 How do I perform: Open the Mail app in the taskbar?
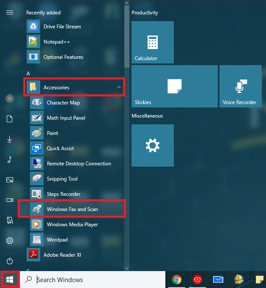(218, 280)
